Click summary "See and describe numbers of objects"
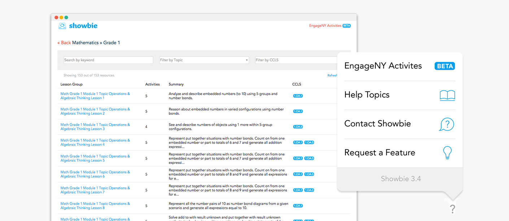Viewport: 509px width, 221px height. pos(221,127)
